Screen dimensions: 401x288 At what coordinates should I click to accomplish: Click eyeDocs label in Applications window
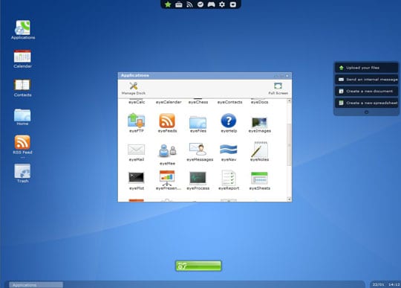(x=260, y=102)
